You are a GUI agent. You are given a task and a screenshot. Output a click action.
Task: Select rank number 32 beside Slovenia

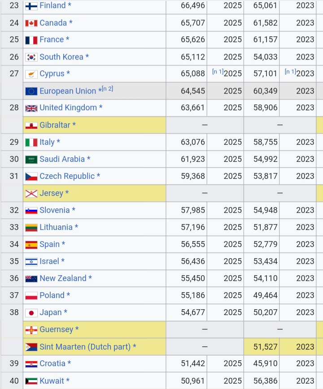[14, 210]
